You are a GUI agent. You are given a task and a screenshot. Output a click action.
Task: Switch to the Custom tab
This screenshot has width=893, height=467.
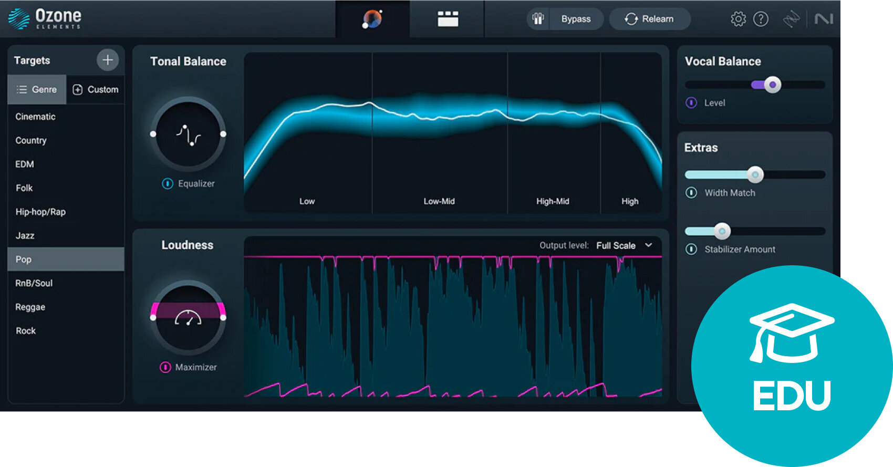[96, 89]
